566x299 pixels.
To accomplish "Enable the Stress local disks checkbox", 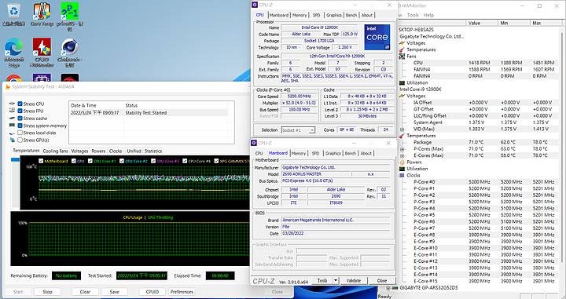I will pyautogui.click(x=20, y=133).
